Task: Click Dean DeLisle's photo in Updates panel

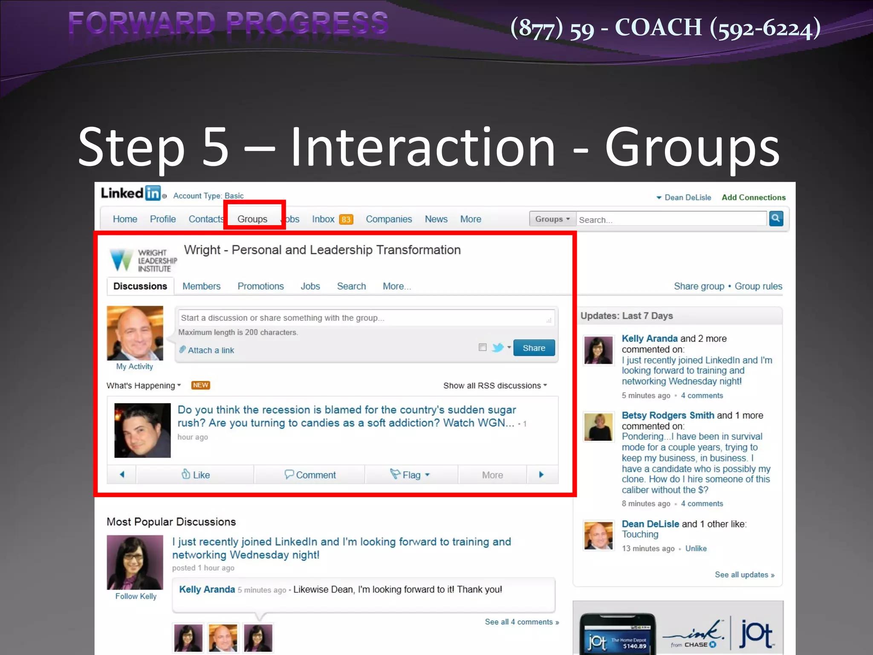Action: (x=598, y=536)
